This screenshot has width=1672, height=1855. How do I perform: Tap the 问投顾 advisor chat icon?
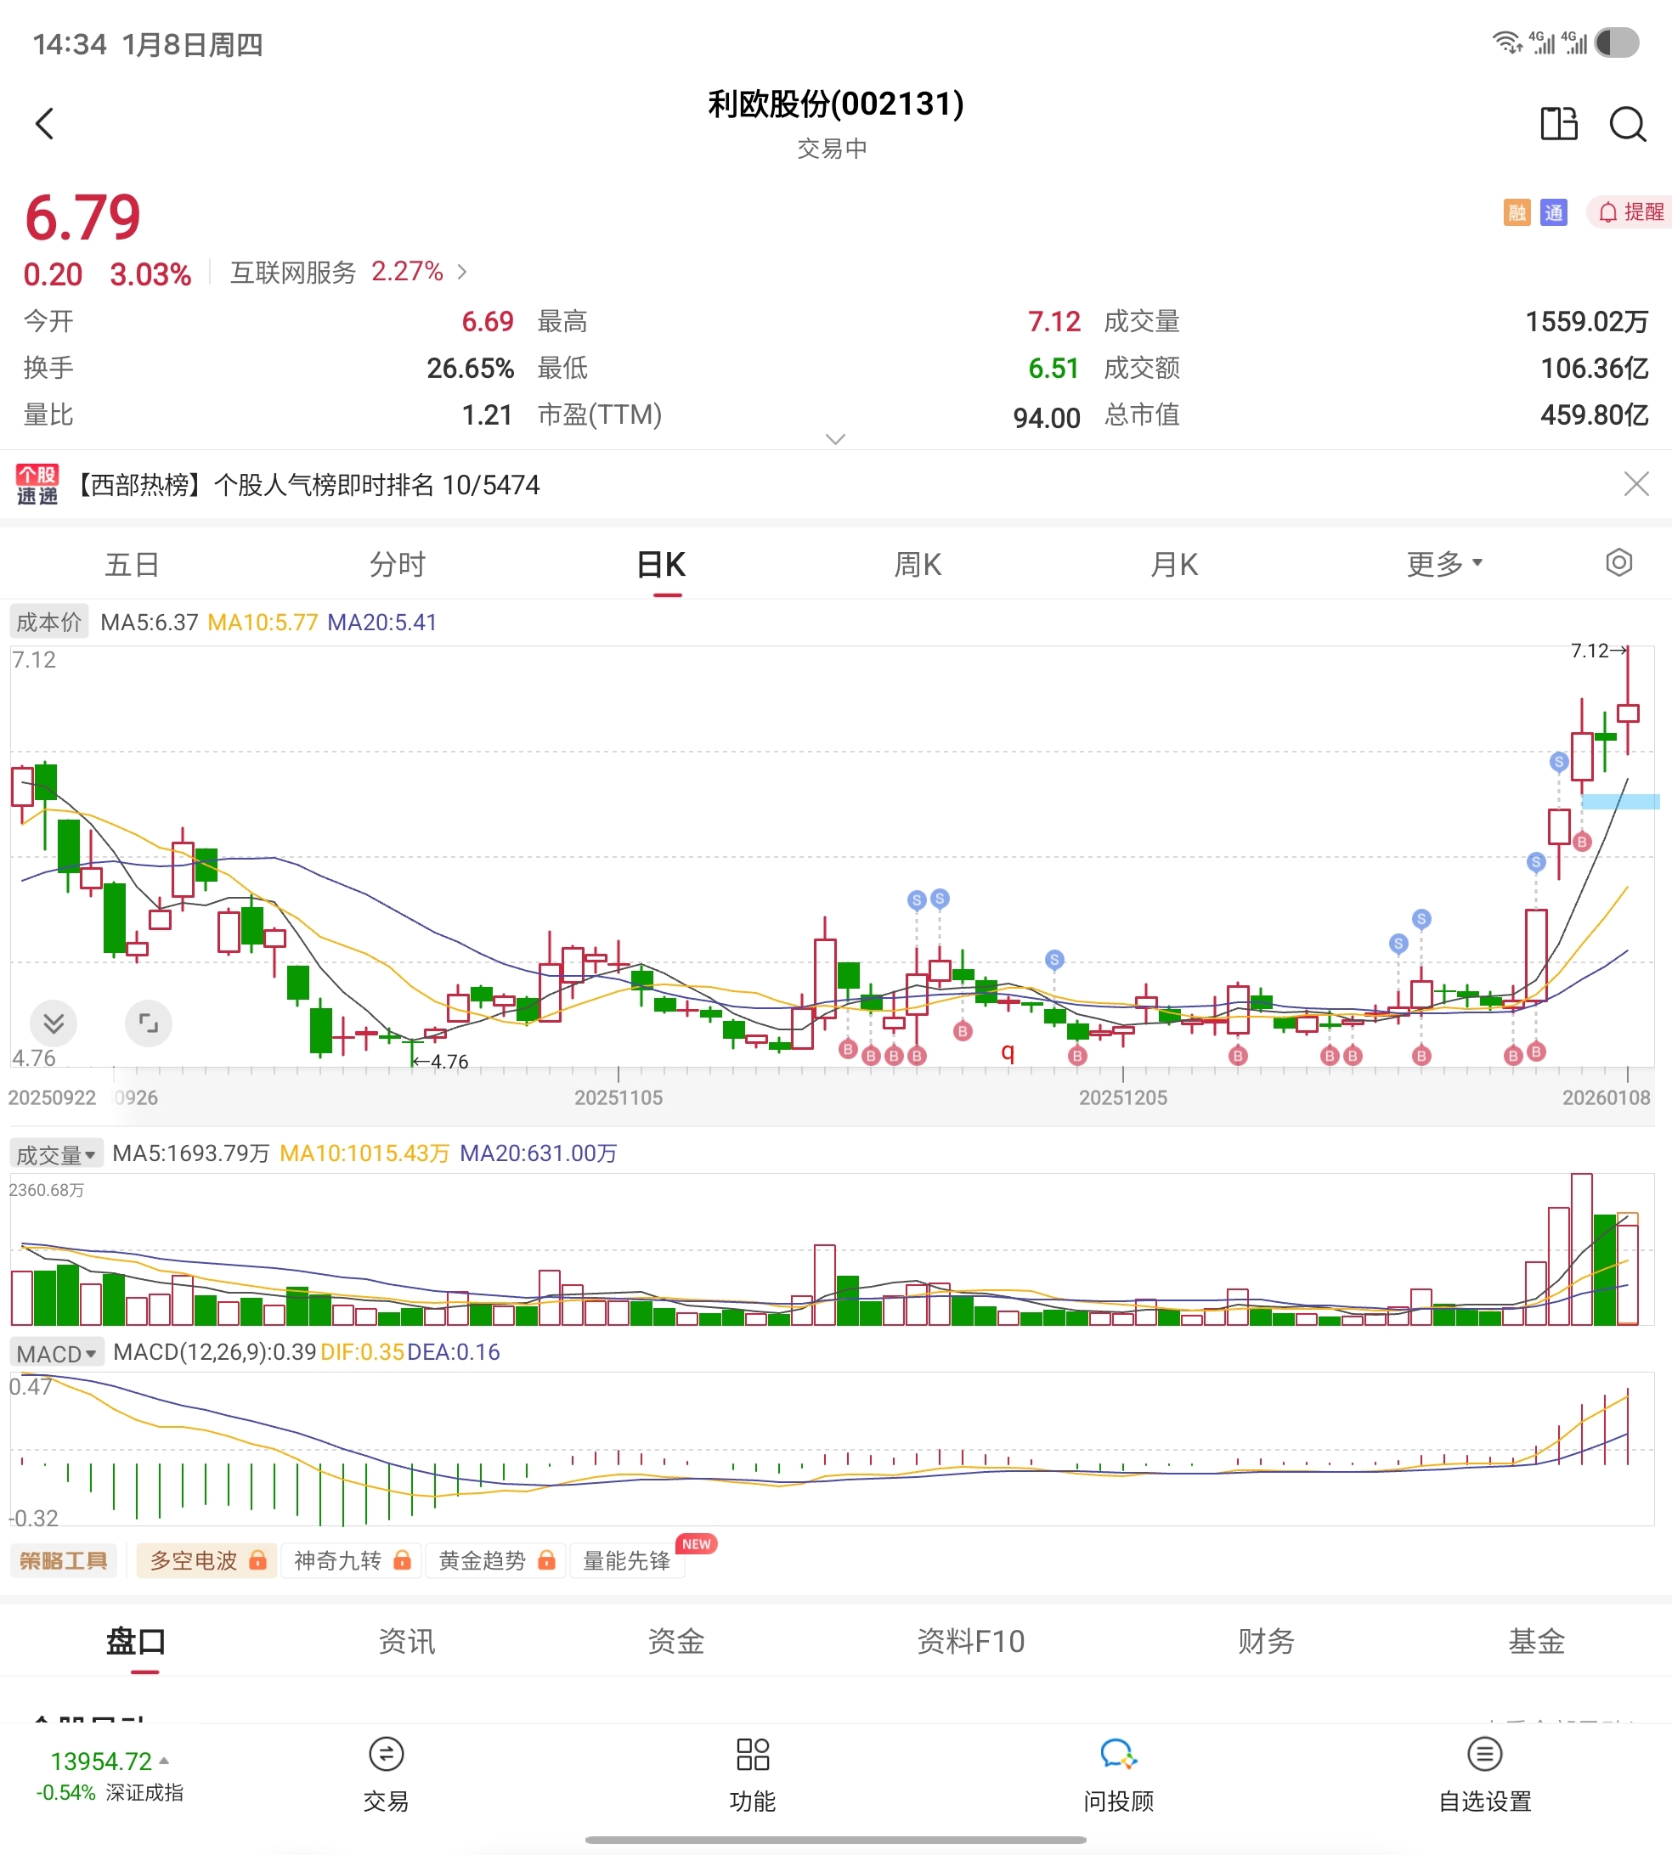(1118, 1754)
